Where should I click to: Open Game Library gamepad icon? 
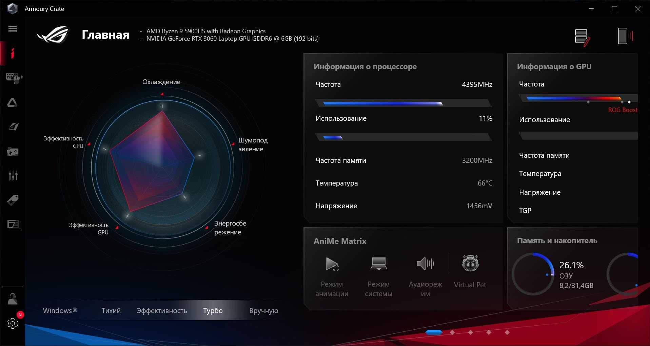pos(13,152)
